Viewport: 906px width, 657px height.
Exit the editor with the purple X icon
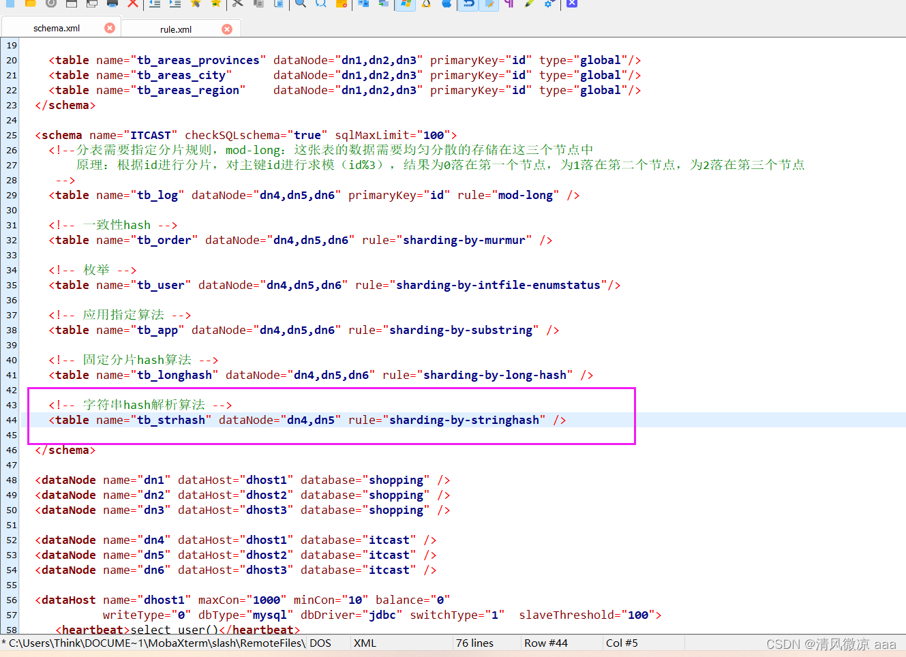[572, 3]
